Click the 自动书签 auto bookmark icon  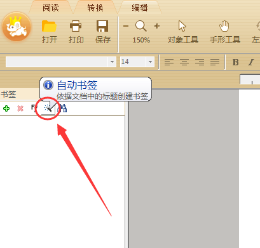[48, 108]
